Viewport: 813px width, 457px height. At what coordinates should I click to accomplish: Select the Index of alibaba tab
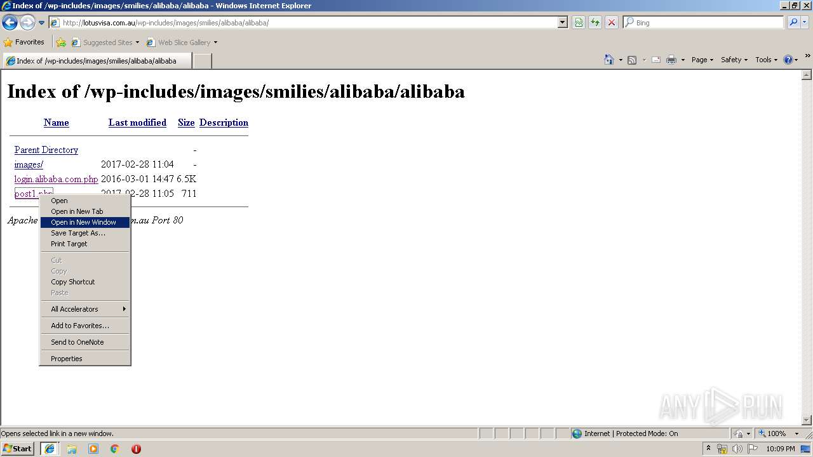click(x=97, y=61)
